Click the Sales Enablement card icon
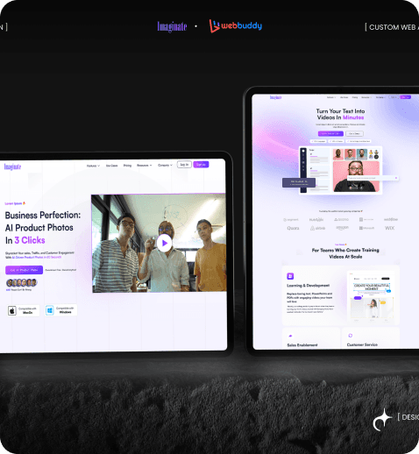 click(290, 336)
